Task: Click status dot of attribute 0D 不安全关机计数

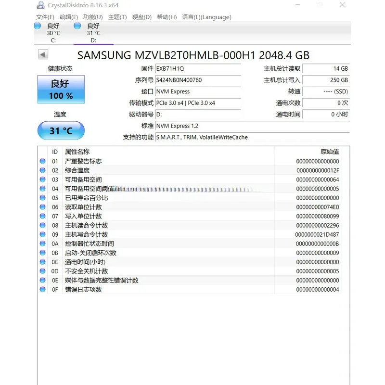Action: (x=42, y=271)
